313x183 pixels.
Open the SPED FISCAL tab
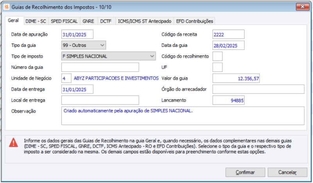coord(64,21)
